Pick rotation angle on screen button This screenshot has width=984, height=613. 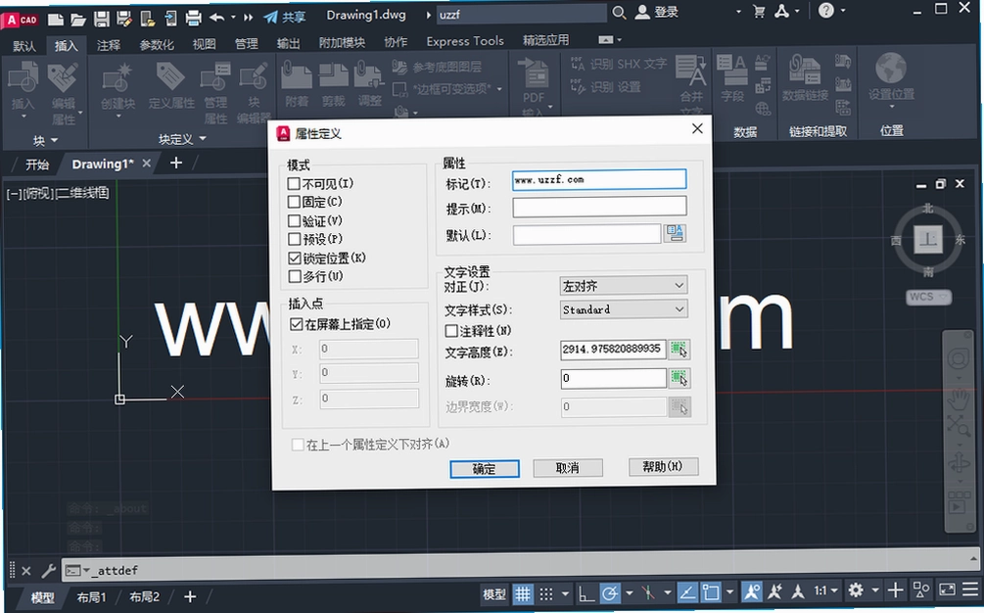tap(679, 378)
